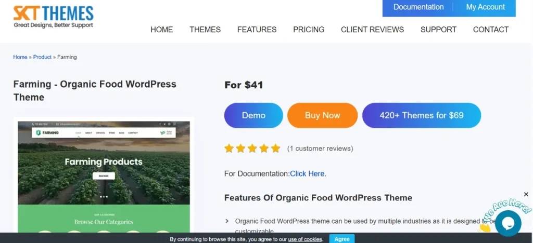This screenshot has width=533, height=243.
Task: Open the CLIENT REVIEWS menu item
Action: [x=372, y=30]
